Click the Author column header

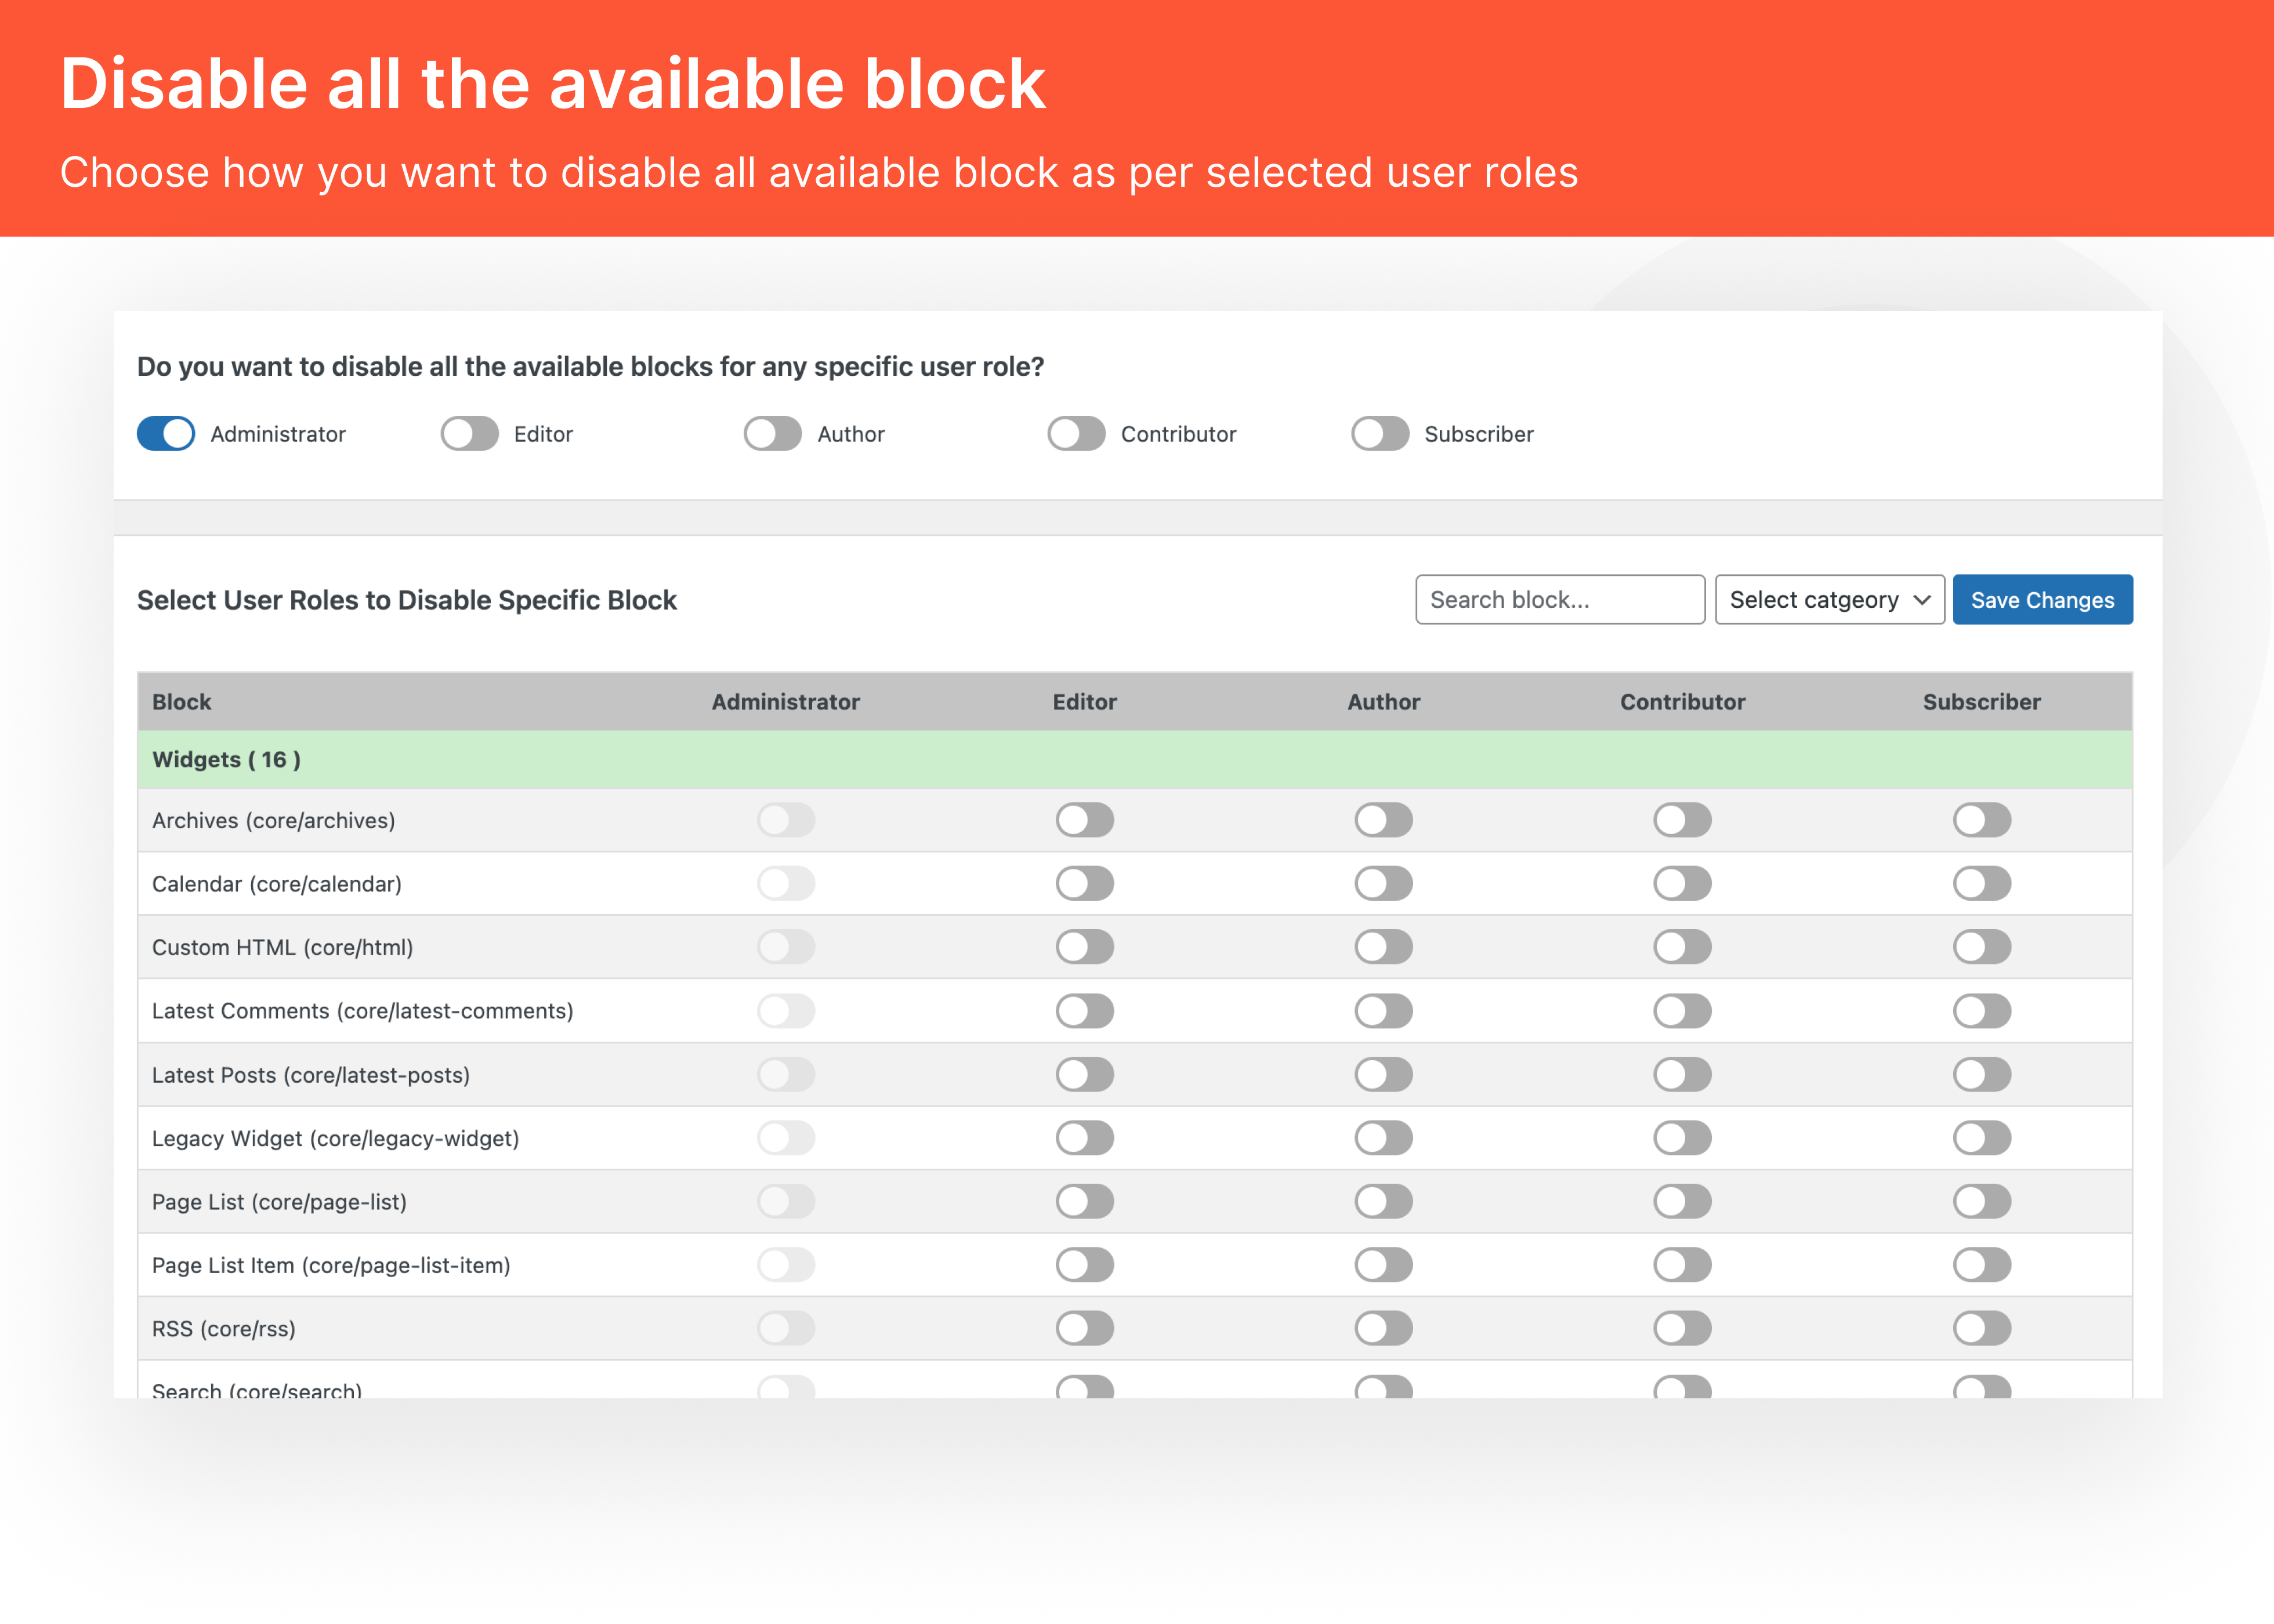point(1384,702)
